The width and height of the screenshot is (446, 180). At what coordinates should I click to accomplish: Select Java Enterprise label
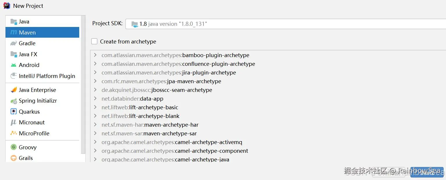[37, 90]
